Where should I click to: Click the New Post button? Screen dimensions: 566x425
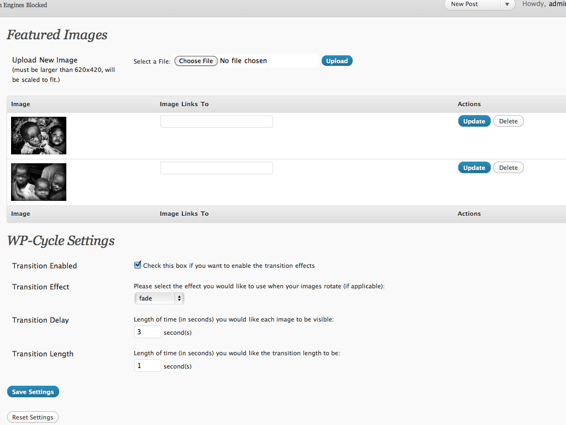[x=472, y=4]
